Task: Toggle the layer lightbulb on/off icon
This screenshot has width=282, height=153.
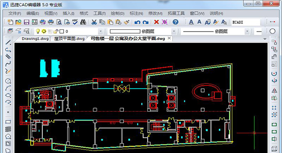Action: click(x=38, y=31)
